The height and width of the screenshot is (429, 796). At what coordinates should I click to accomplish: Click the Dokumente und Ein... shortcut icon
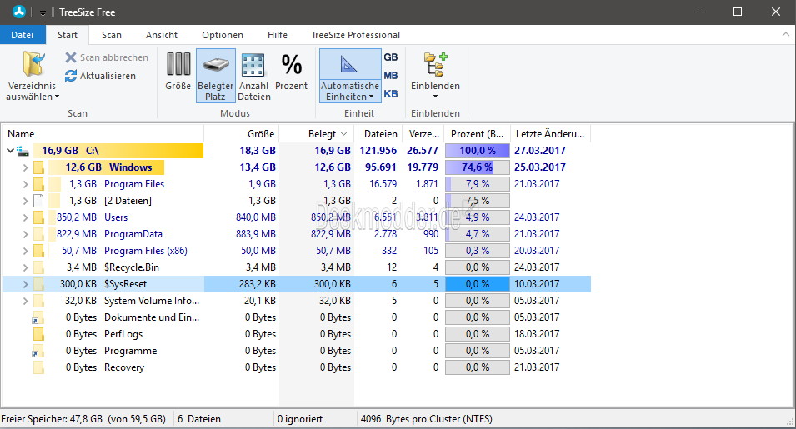[x=38, y=317]
